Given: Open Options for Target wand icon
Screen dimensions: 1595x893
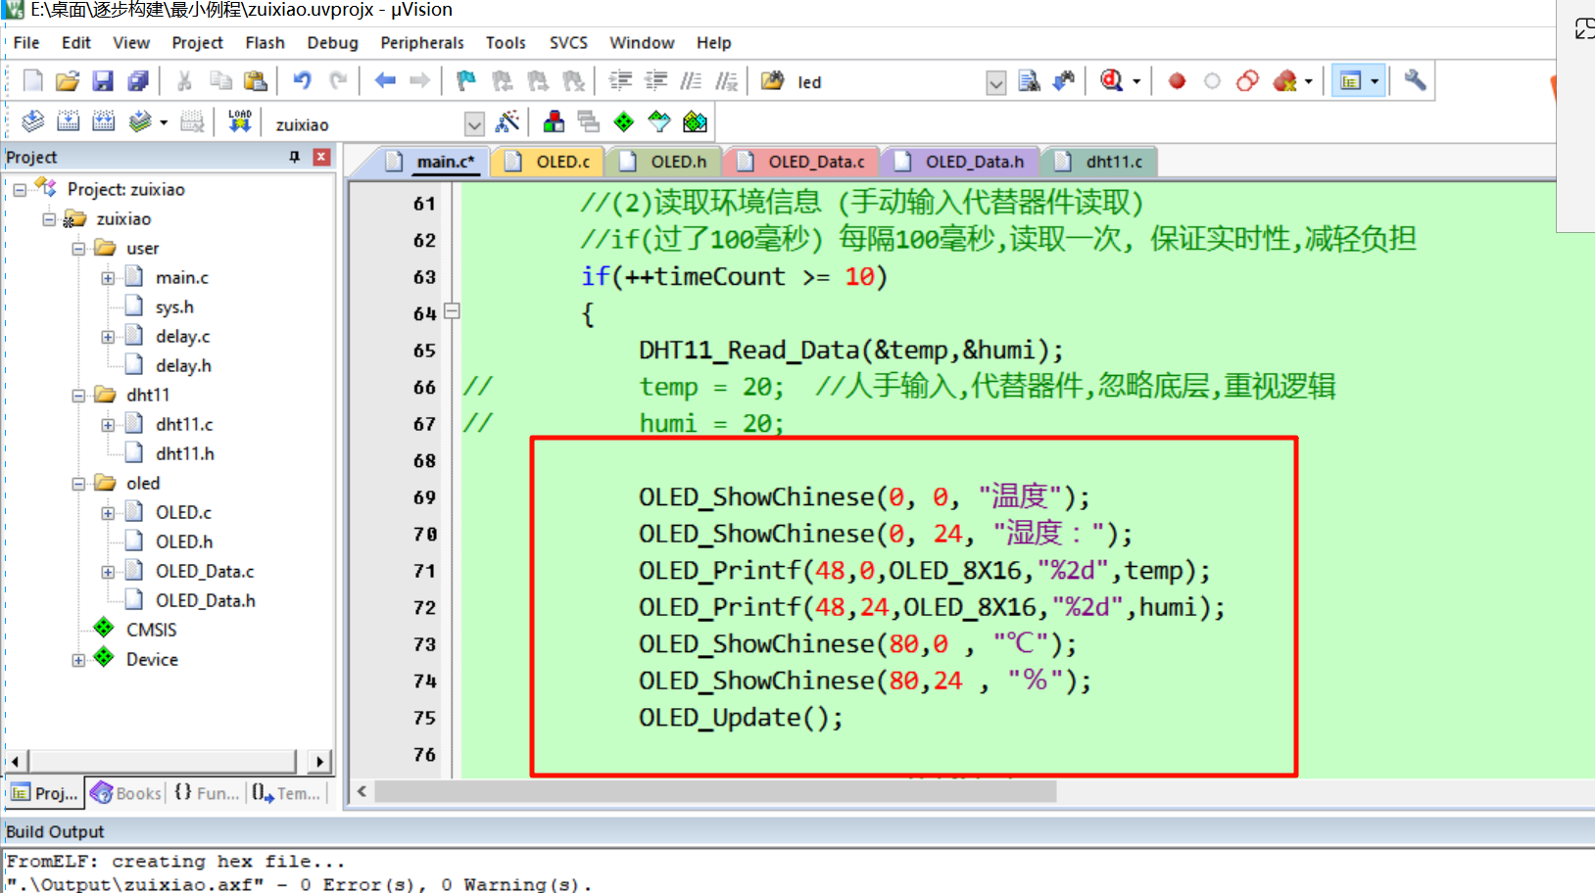Looking at the screenshot, I should [x=507, y=122].
